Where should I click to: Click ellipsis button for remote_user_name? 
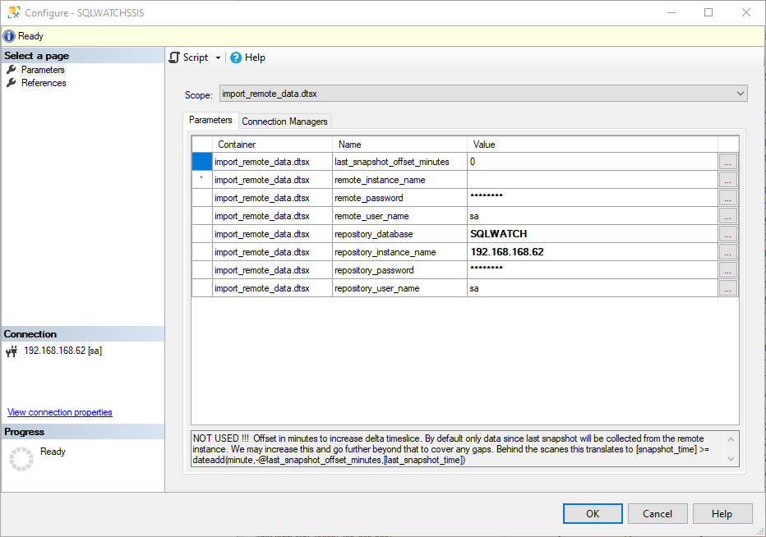[727, 216]
